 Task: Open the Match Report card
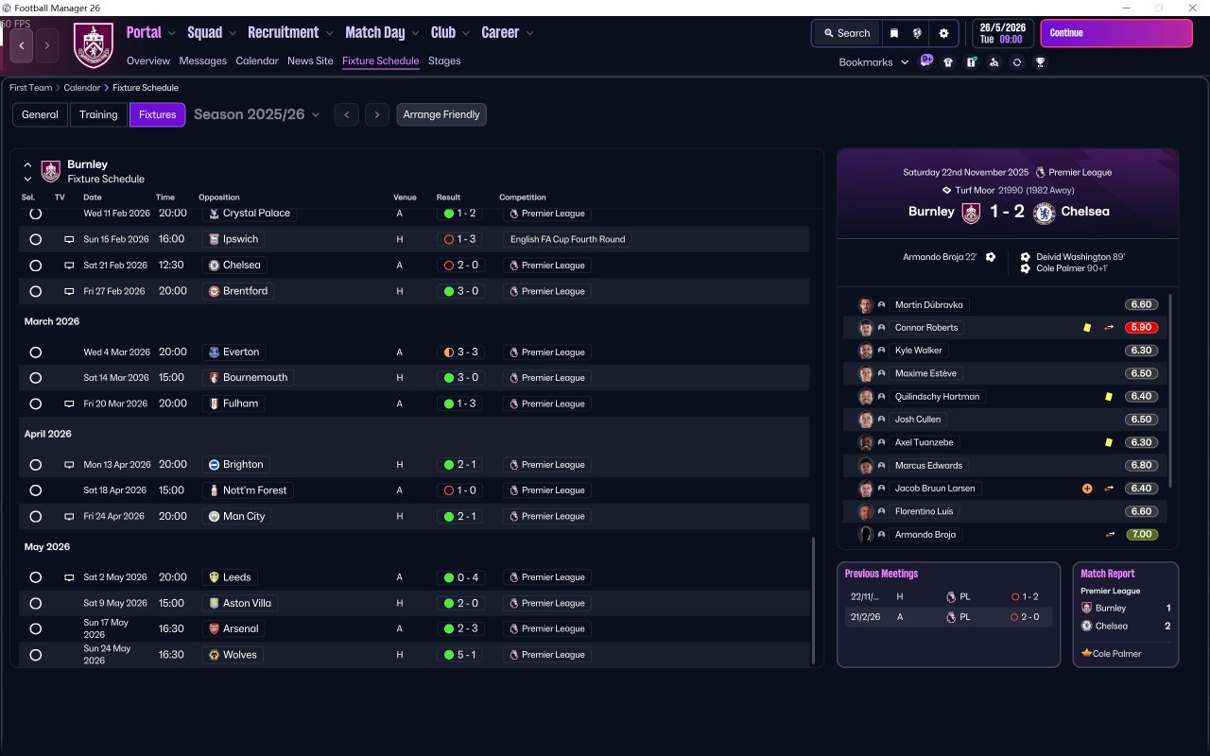(1126, 614)
